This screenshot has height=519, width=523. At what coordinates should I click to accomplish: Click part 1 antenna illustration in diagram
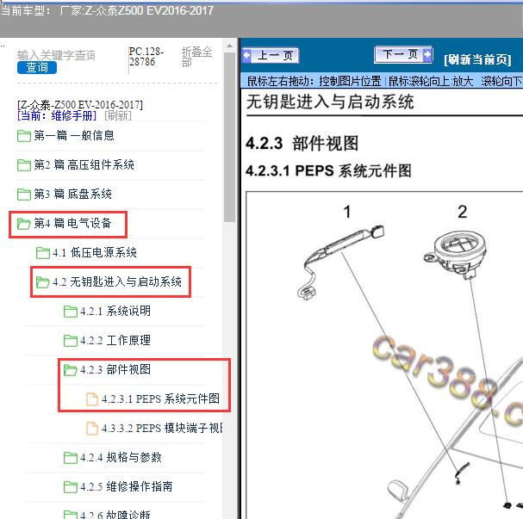pos(340,263)
